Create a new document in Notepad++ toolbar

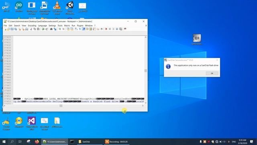point(5,29)
